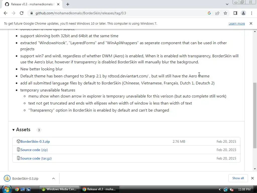Reload the current page
Viewport: 257px width, 193px height.
pyautogui.click(x=22, y=13)
